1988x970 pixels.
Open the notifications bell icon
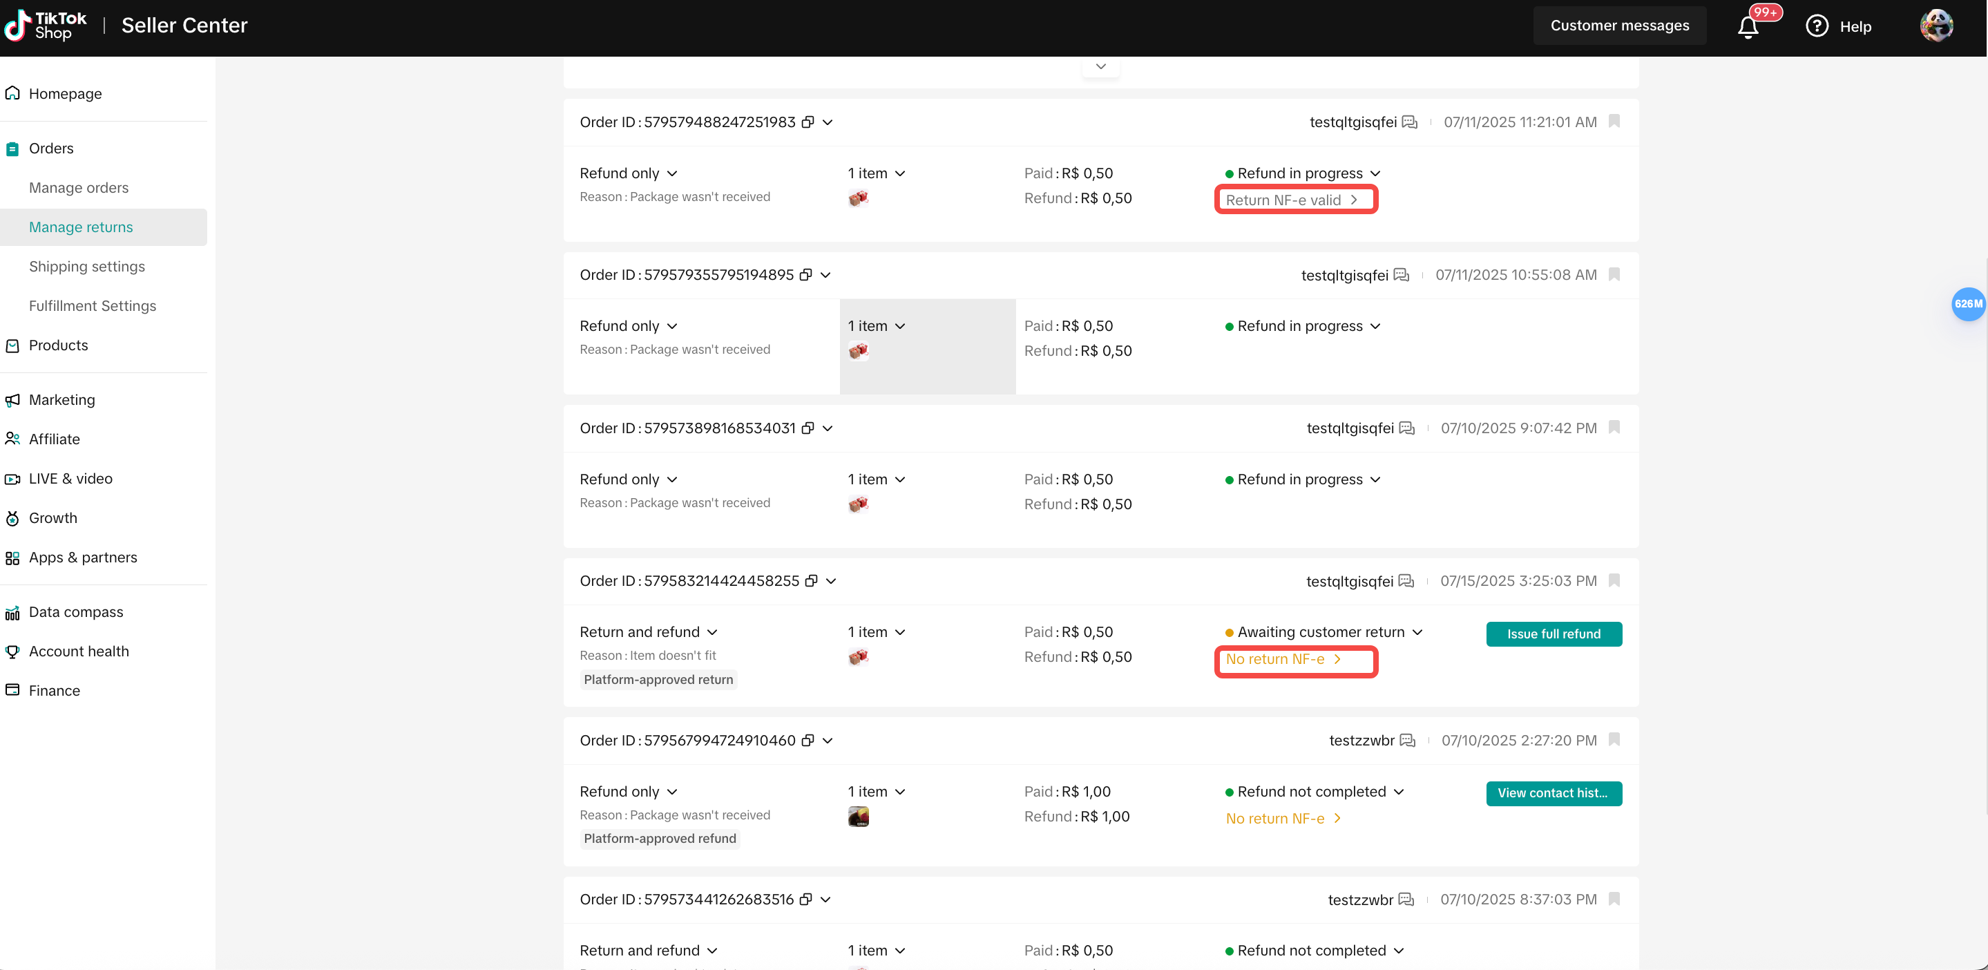click(x=1748, y=27)
